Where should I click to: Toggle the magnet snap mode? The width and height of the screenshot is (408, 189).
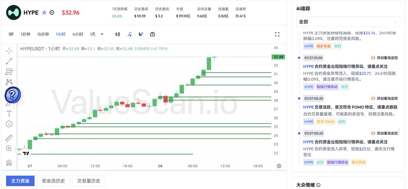(x=9, y=163)
